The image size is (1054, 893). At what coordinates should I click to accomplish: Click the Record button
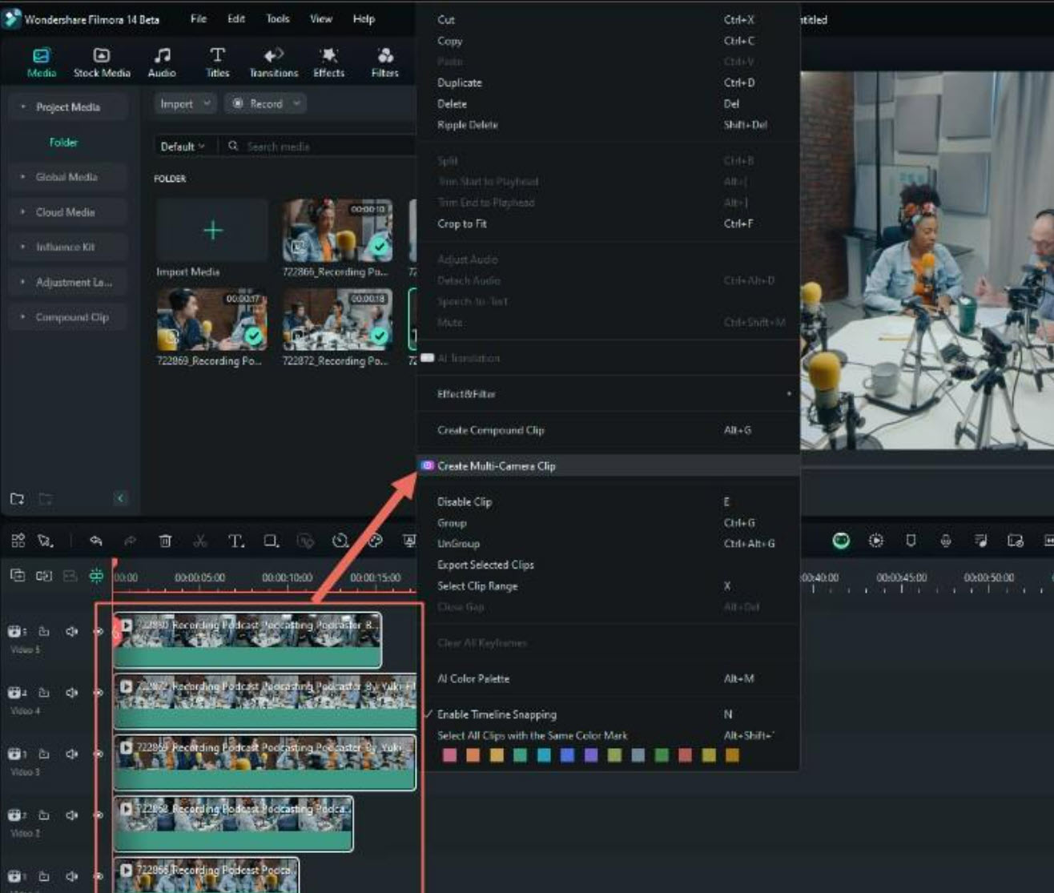coord(265,103)
